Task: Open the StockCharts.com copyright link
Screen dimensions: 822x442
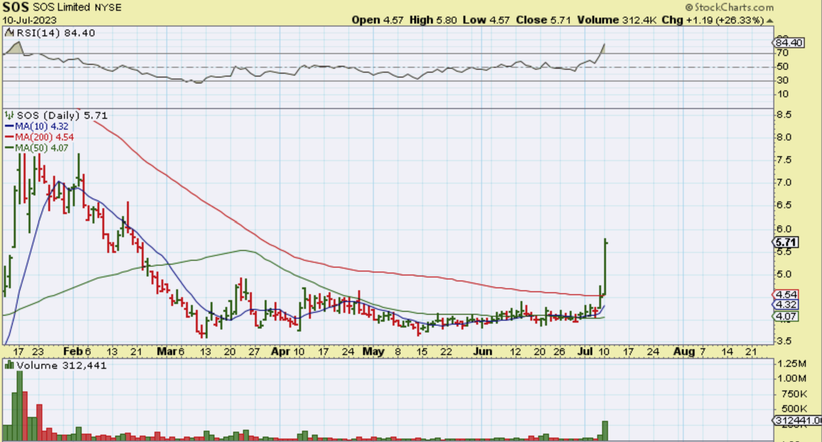Action: (x=730, y=7)
